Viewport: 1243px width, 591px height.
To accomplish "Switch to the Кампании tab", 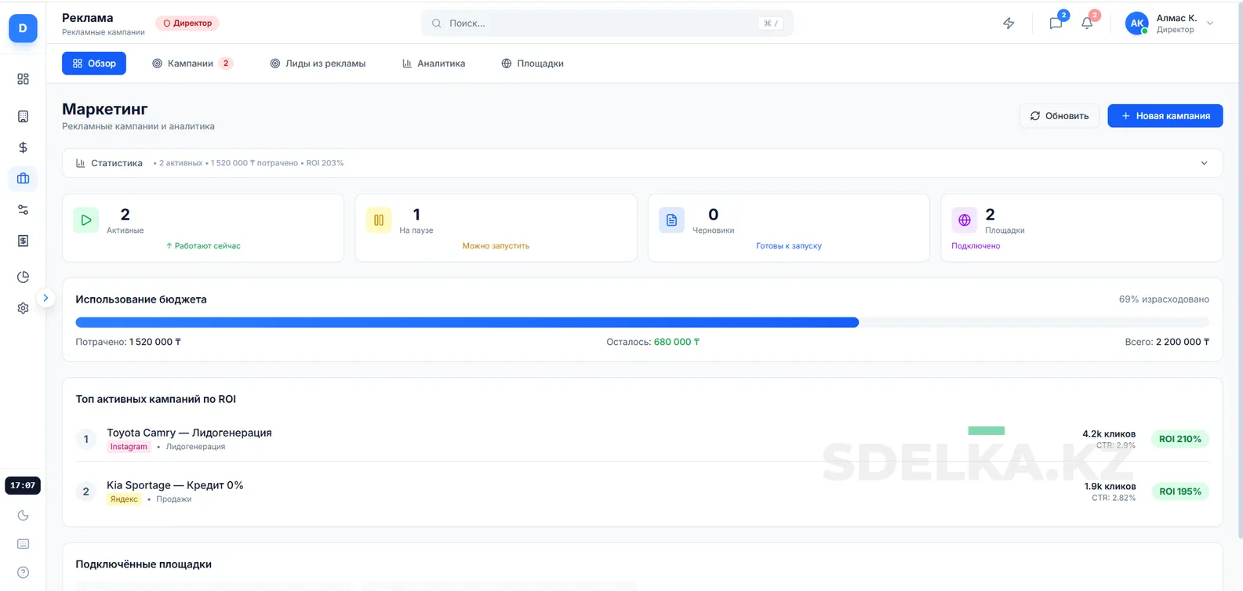I will 191,63.
